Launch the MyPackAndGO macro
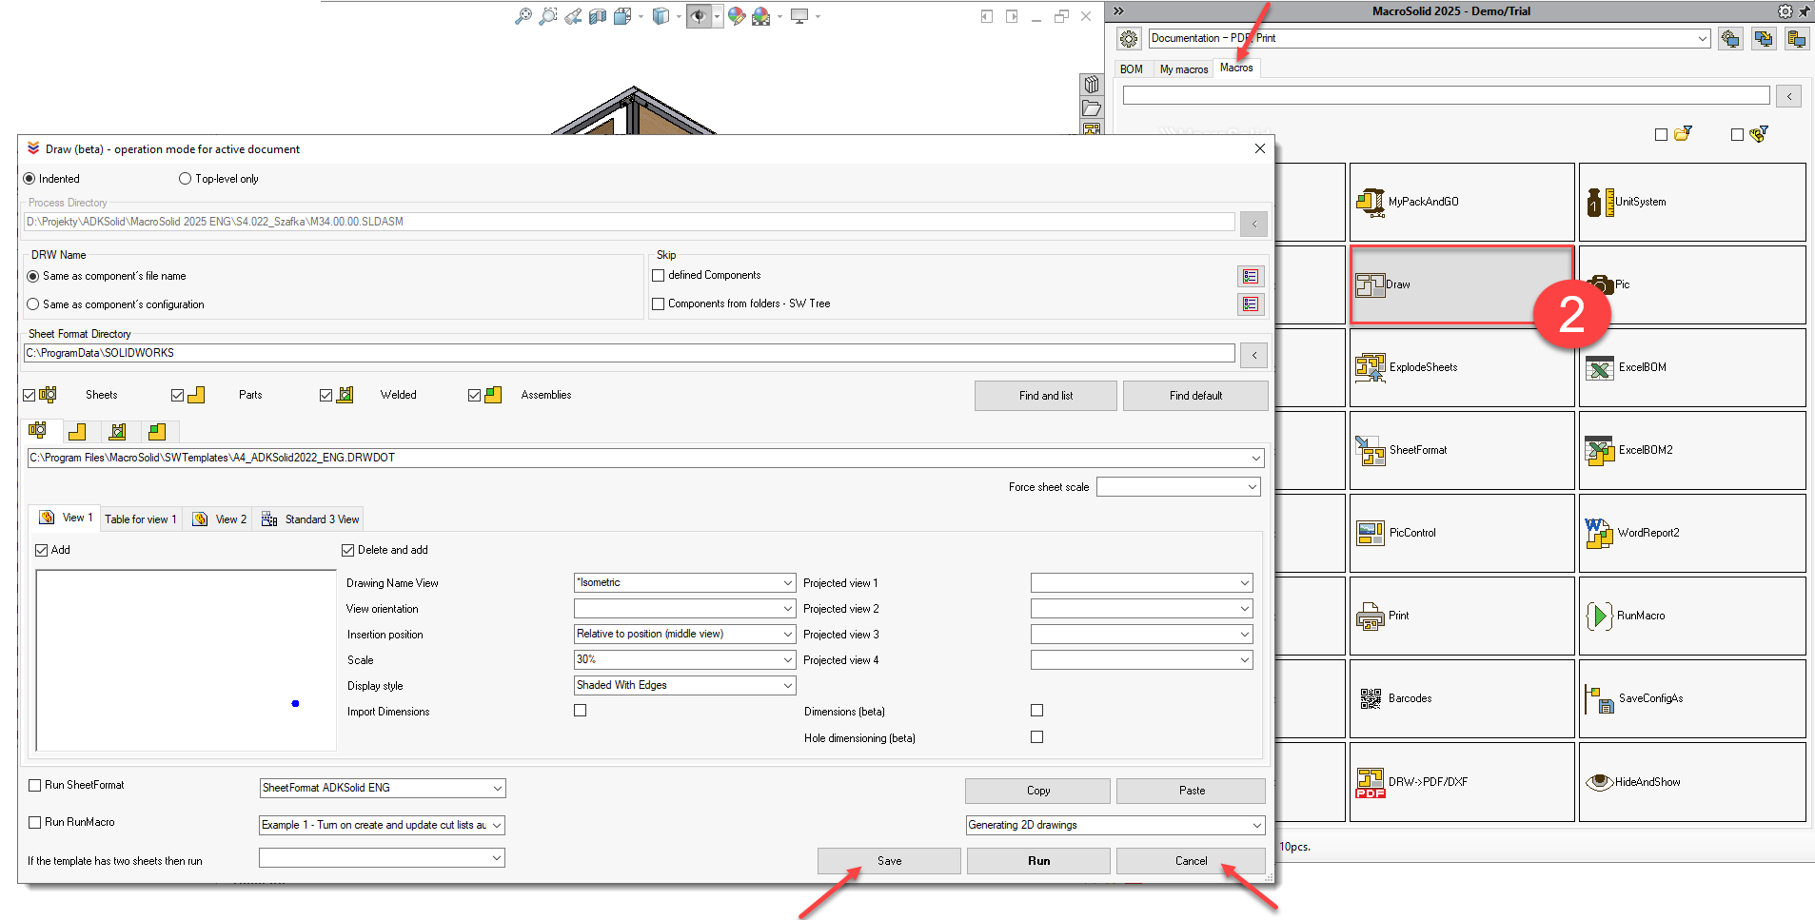This screenshot has width=1815, height=920. click(1461, 202)
